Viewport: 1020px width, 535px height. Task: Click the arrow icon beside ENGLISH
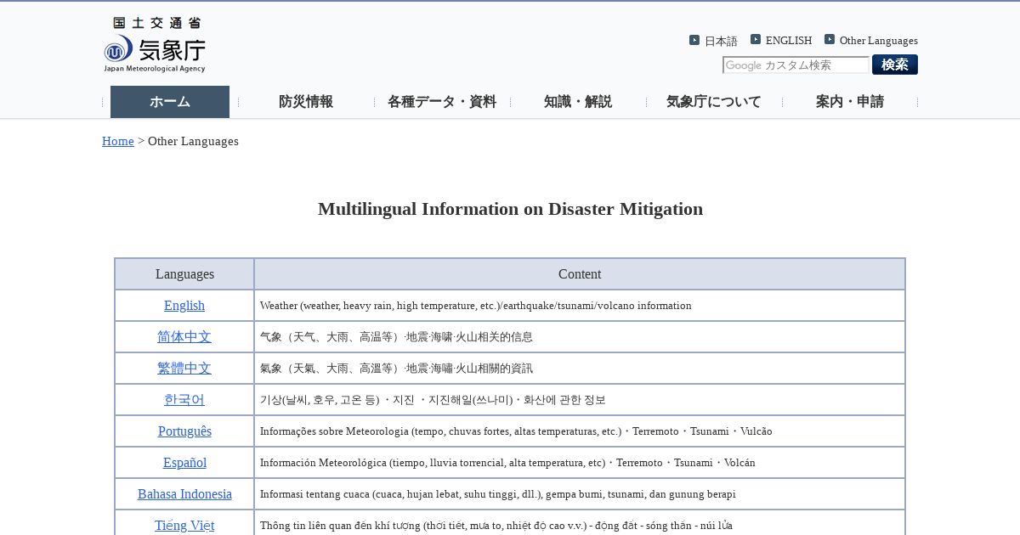click(756, 40)
